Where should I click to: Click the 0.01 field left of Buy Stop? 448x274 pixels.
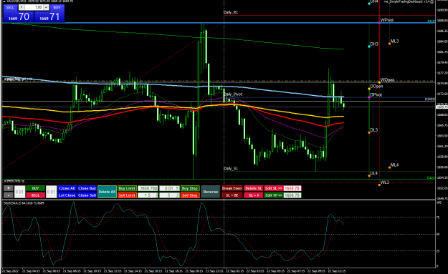169,188
